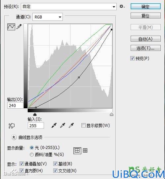This screenshot has width=165, height=179.
Task: Click the 确定 button
Action: (x=145, y=7)
